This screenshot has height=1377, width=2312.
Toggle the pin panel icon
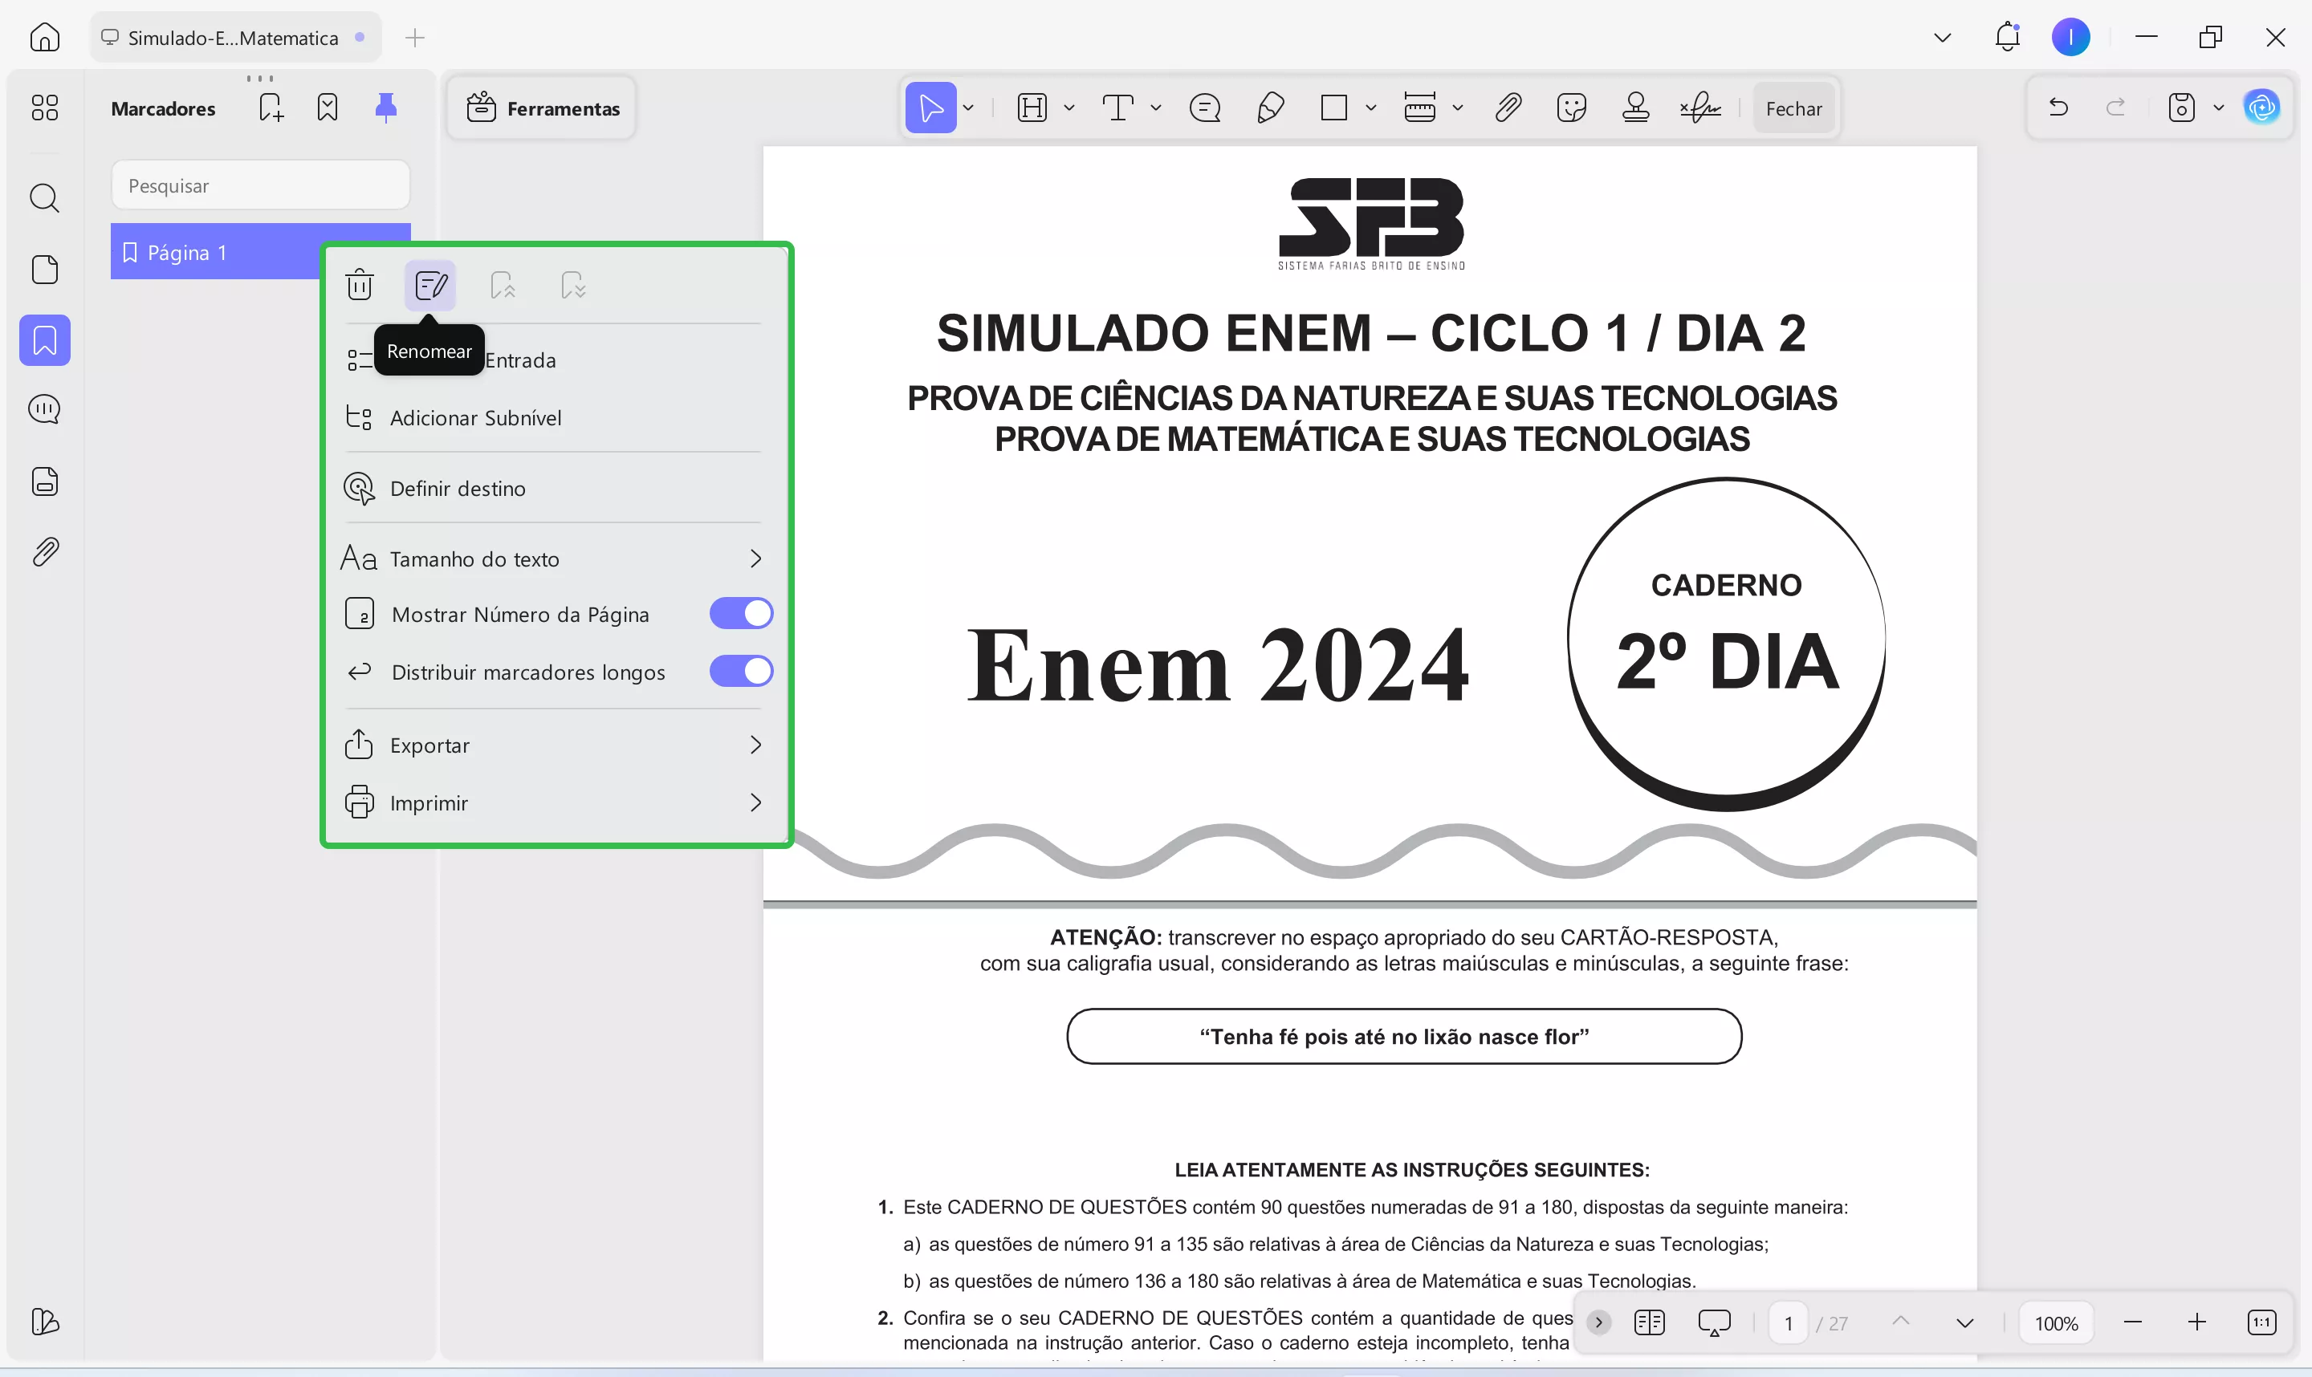tap(385, 108)
